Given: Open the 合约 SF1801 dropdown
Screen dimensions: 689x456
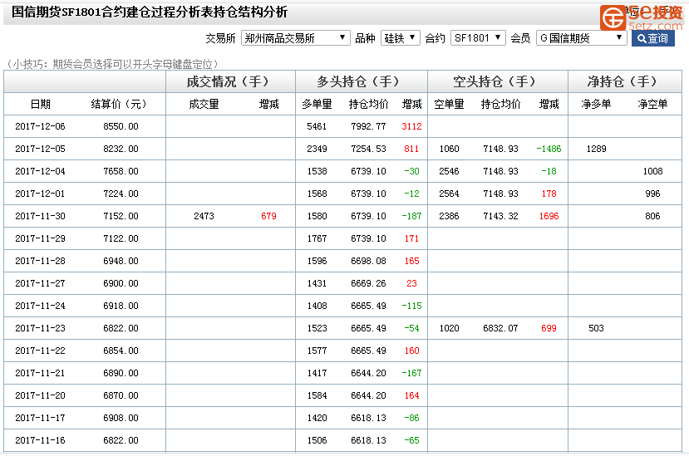Looking at the screenshot, I should (478, 38).
